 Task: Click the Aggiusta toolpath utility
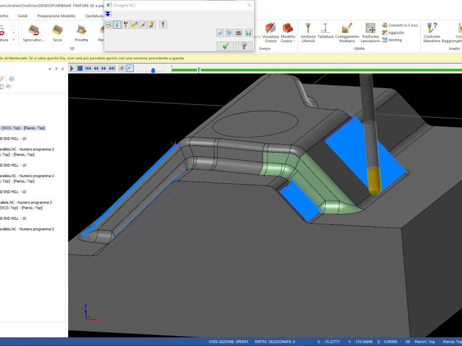(x=393, y=33)
